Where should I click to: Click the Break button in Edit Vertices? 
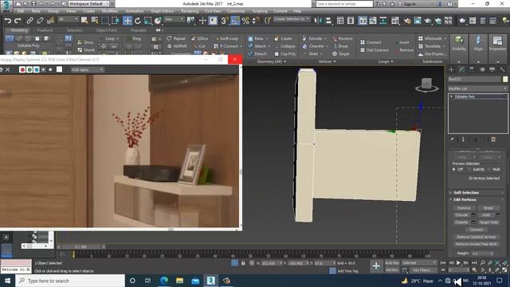(x=488, y=208)
